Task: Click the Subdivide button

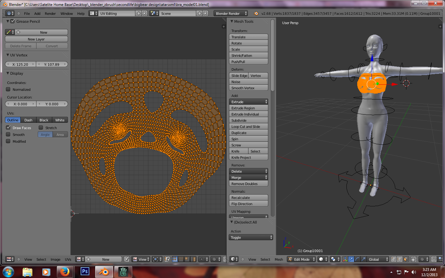Action: tap(248, 120)
